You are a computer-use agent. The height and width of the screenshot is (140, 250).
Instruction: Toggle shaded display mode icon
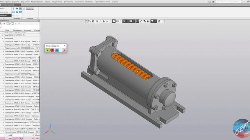[x=114, y=21]
